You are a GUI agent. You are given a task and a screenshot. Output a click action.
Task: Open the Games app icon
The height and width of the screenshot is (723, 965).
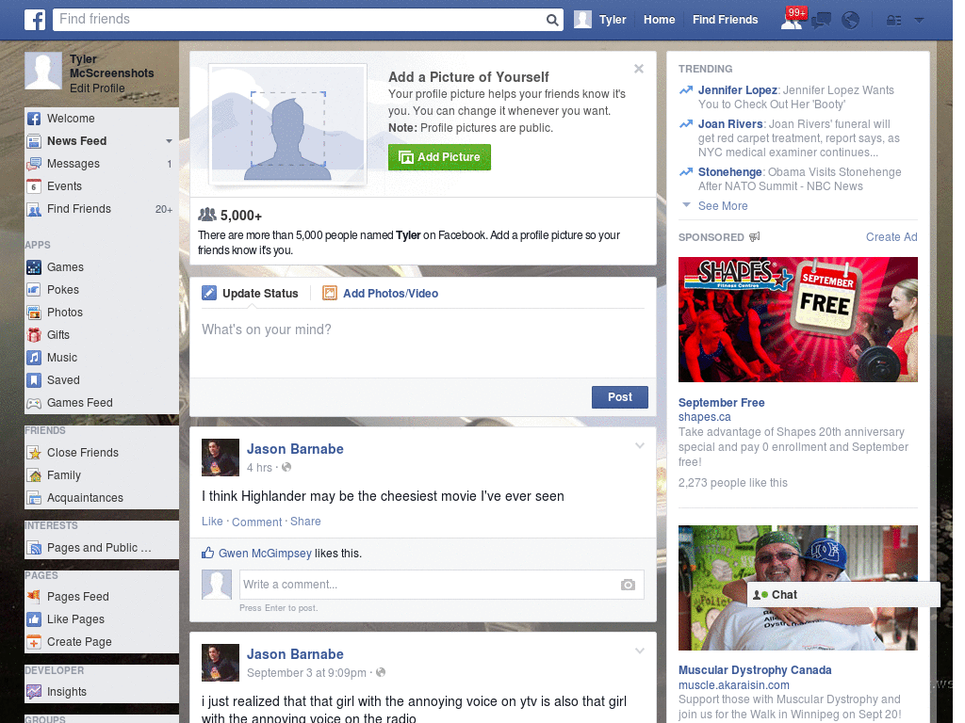(x=34, y=267)
